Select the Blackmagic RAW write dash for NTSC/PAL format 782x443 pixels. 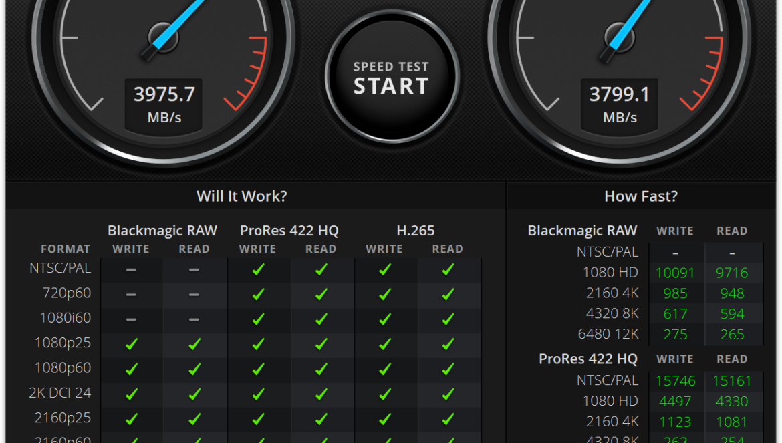pos(131,269)
